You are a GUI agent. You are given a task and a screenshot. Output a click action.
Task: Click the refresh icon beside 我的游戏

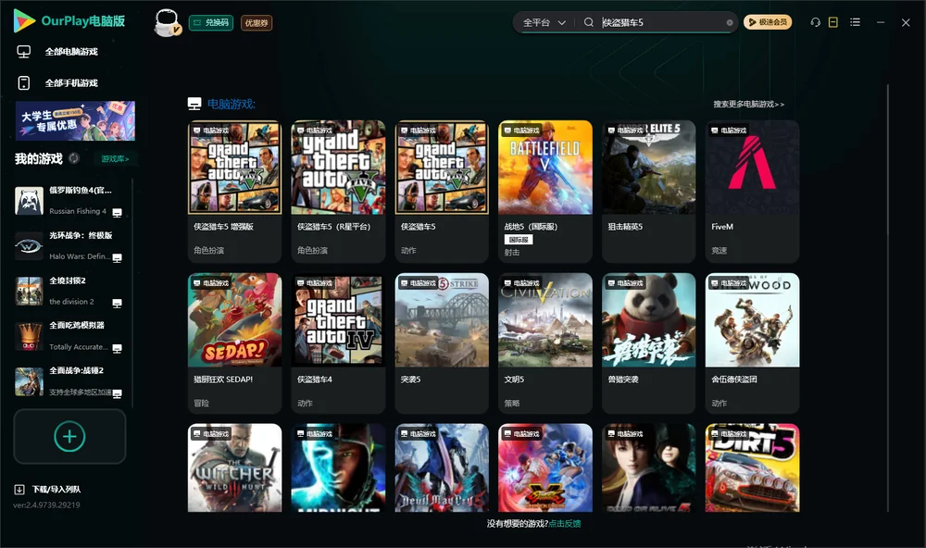pyautogui.click(x=74, y=158)
